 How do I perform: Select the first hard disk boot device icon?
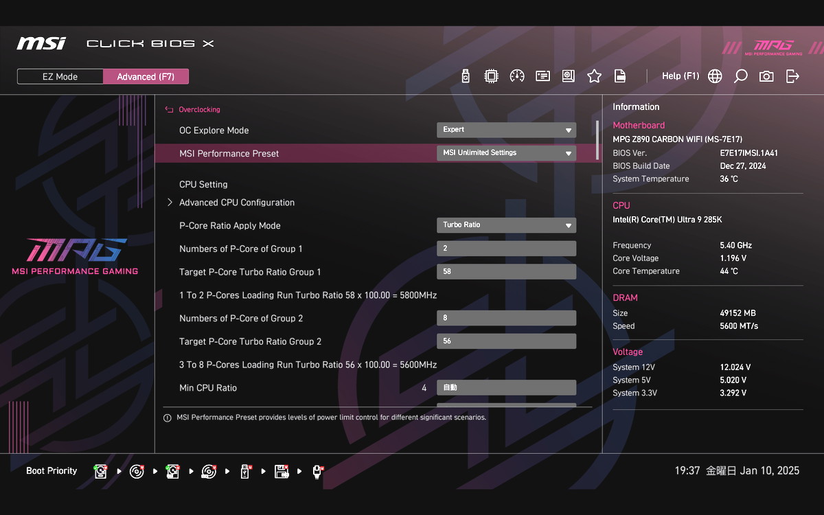point(101,471)
